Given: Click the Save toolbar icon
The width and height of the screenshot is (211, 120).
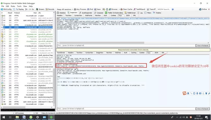Looking at the screenshot, I should click(x=98, y=9).
